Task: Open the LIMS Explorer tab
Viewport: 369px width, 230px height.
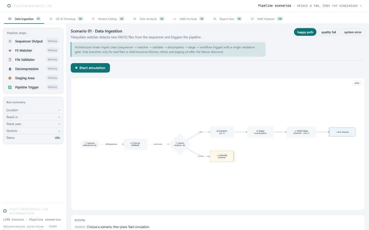Action: [266, 19]
